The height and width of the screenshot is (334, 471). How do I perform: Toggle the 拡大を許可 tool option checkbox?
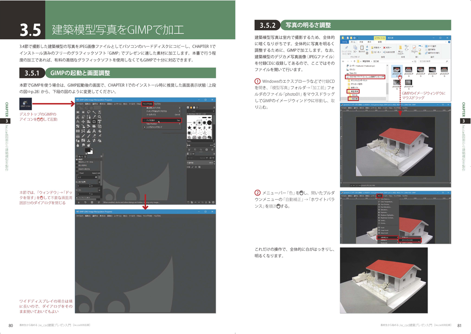(x=77, y=165)
